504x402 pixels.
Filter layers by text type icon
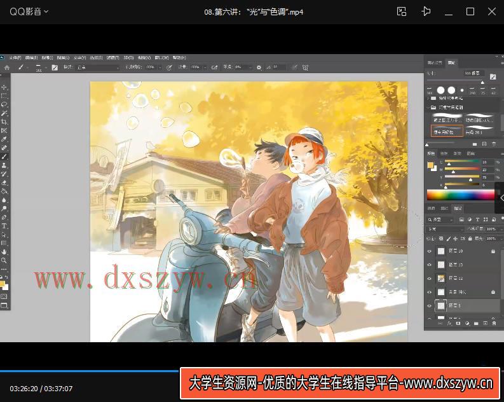(477, 219)
